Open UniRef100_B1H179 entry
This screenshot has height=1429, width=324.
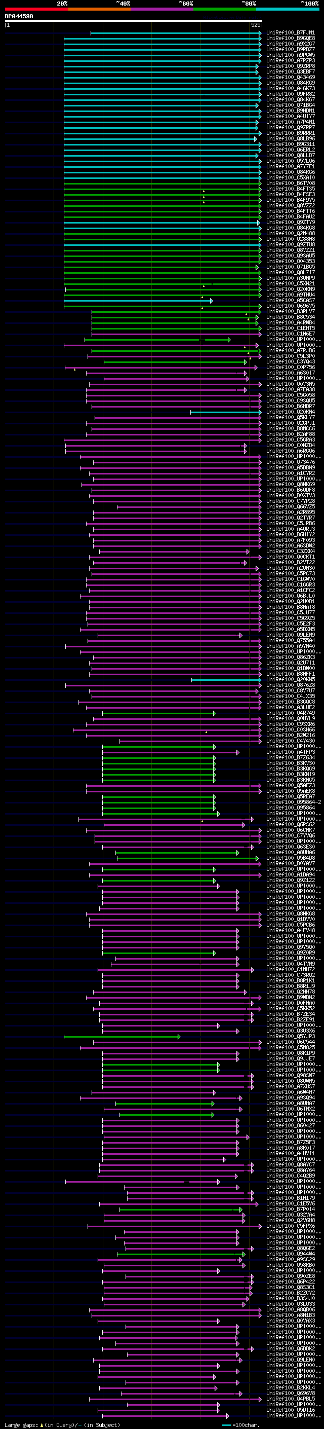point(291,1198)
